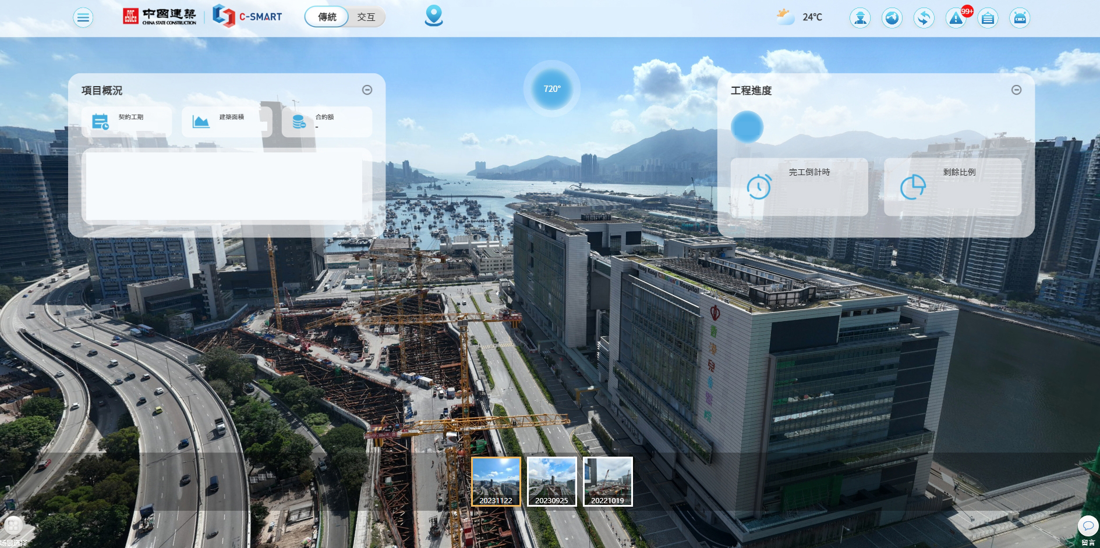Select the 20230925 panorama thumbnail
This screenshot has height=548, width=1100.
[x=551, y=481]
